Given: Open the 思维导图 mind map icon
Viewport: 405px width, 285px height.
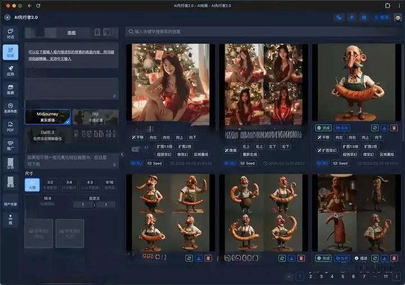Looking at the screenshot, I should (10, 107).
